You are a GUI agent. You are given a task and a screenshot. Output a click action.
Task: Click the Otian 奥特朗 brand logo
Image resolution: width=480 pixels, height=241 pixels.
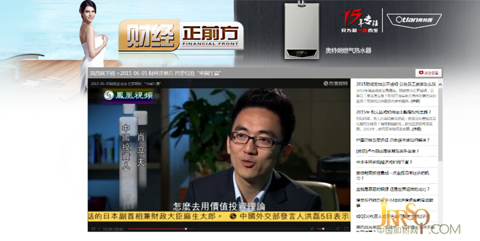(414, 20)
